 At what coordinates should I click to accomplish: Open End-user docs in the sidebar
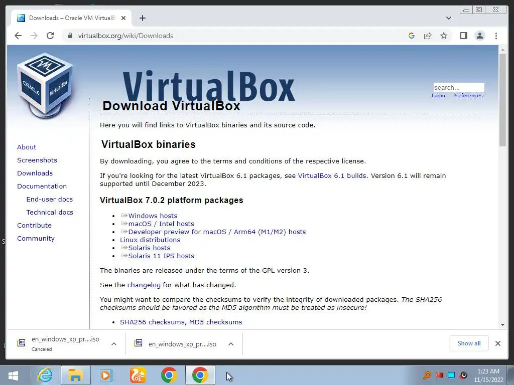(x=50, y=200)
